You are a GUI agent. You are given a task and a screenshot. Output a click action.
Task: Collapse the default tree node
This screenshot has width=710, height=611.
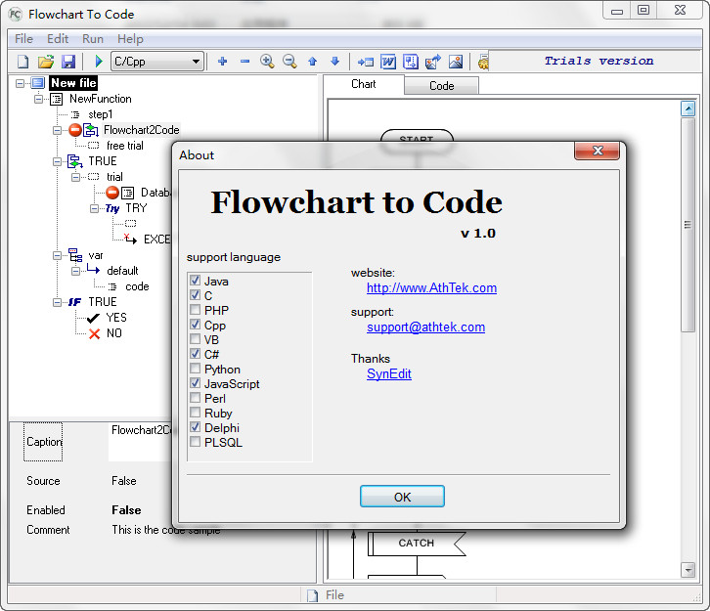(x=75, y=271)
